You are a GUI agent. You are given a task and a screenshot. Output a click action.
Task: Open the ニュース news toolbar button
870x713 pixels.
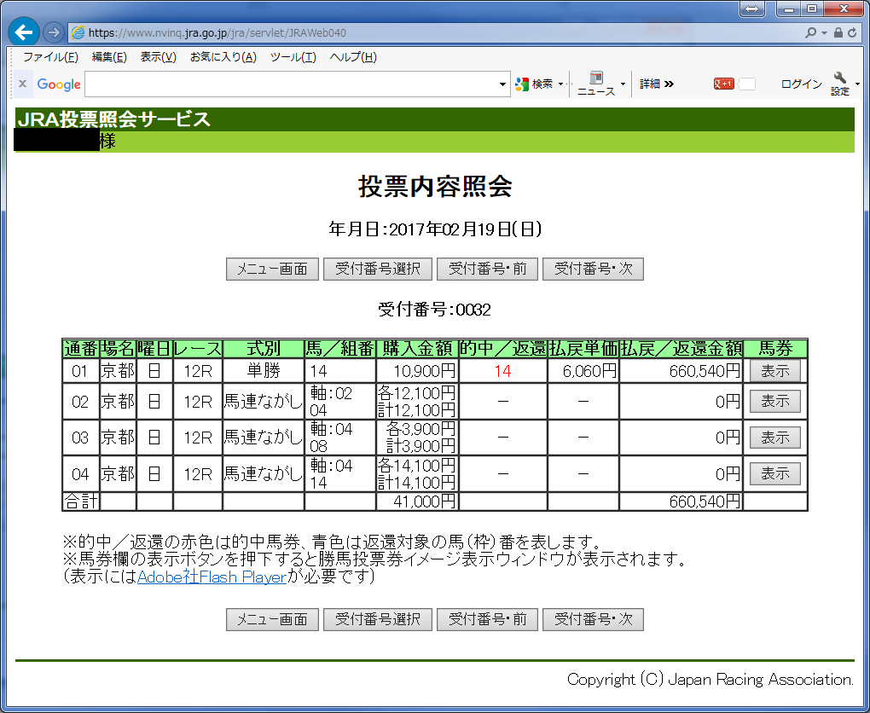[596, 84]
